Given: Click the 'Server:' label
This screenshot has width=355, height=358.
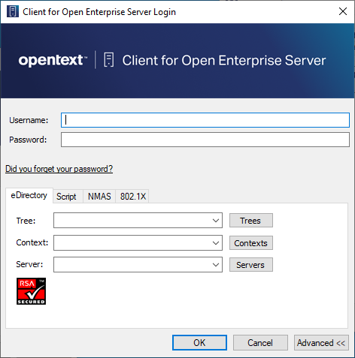Looking at the screenshot, I should tap(29, 264).
